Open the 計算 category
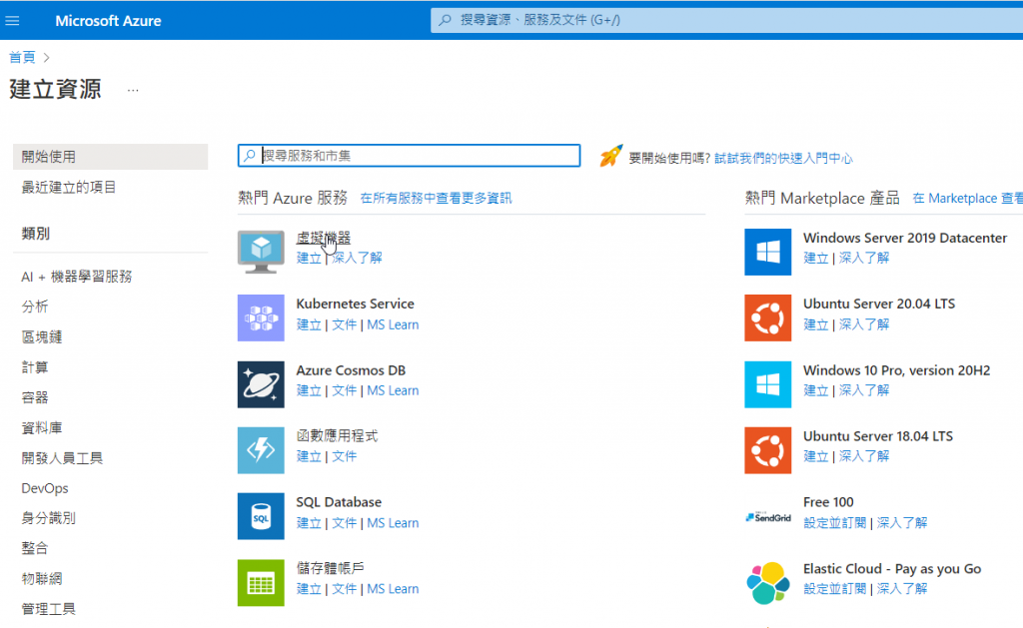Image resolution: width=1023 pixels, height=628 pixels. (x=35, y=367)
